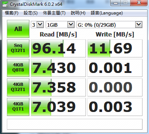The width and height of the screenshot is (149, 134).
Task: Start the 4KiB Q32T1 test
Action: (x=18, y=87)
